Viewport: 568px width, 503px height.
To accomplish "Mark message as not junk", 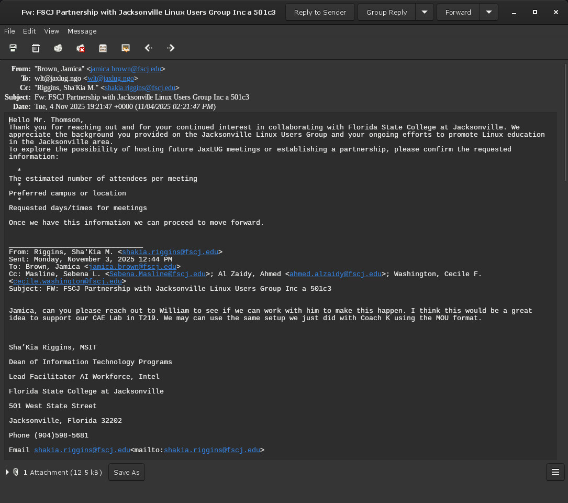I will 81,48.
